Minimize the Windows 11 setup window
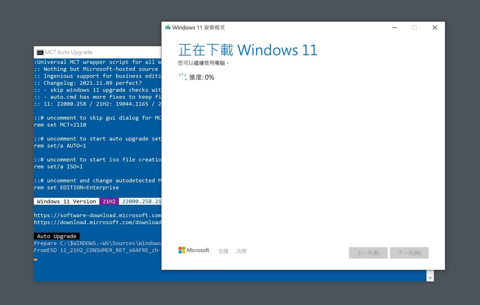Viewport: 480px width, 305px height. [394, 27]
